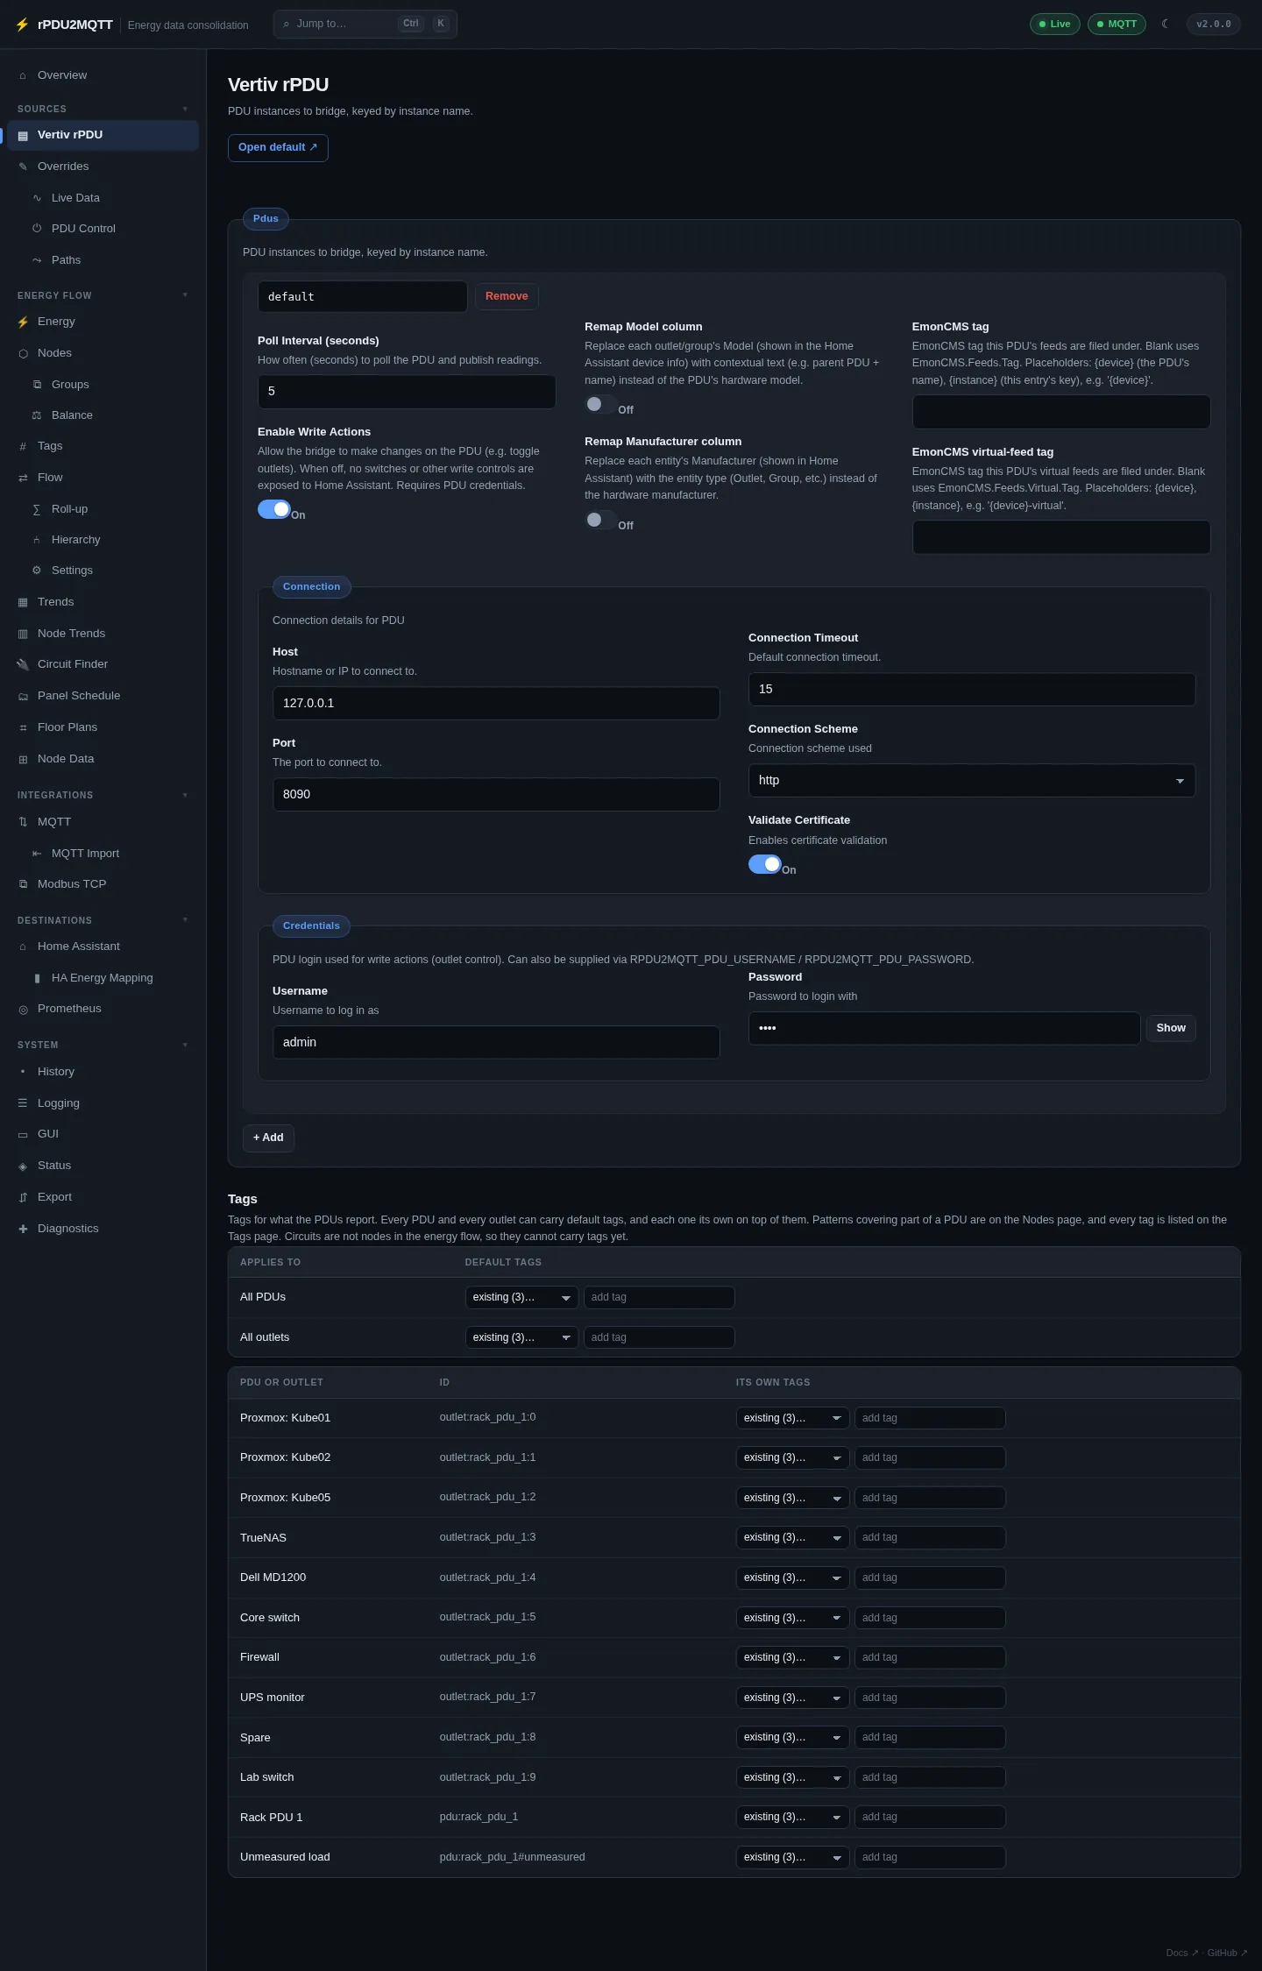Click the Panel Schedule icon
The width and height of the screenshot is (1262, 1971).
(23, 696)
